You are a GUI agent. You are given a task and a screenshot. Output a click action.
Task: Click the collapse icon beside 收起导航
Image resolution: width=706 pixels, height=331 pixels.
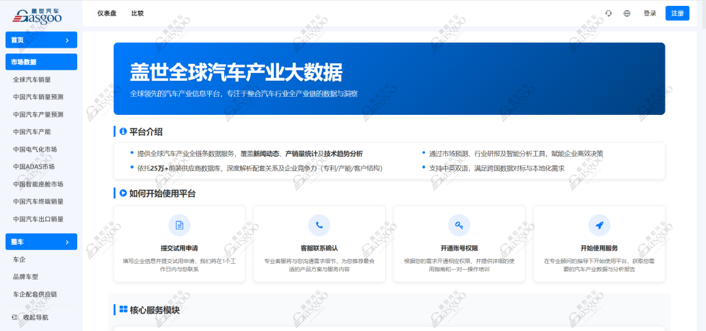click(14, 317)
